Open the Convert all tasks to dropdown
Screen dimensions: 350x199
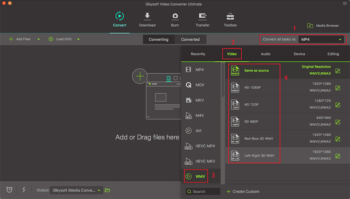click(x=322, y=39)
